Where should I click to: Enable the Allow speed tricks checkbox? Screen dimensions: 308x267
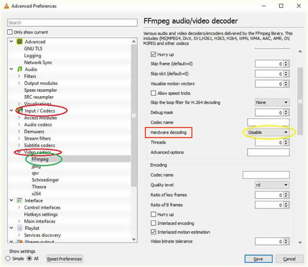coord(153,93)
